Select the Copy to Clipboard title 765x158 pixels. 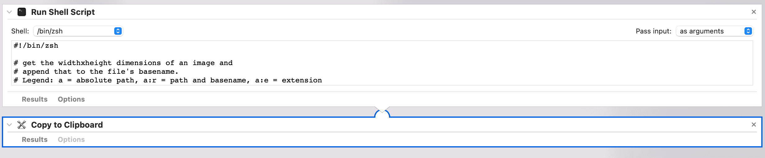pyautogui.click(x=67, y=125)
